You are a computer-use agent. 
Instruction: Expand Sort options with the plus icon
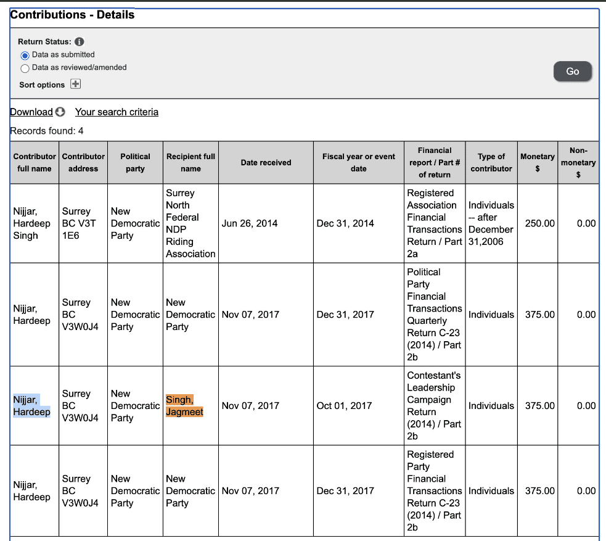[75, 85]
